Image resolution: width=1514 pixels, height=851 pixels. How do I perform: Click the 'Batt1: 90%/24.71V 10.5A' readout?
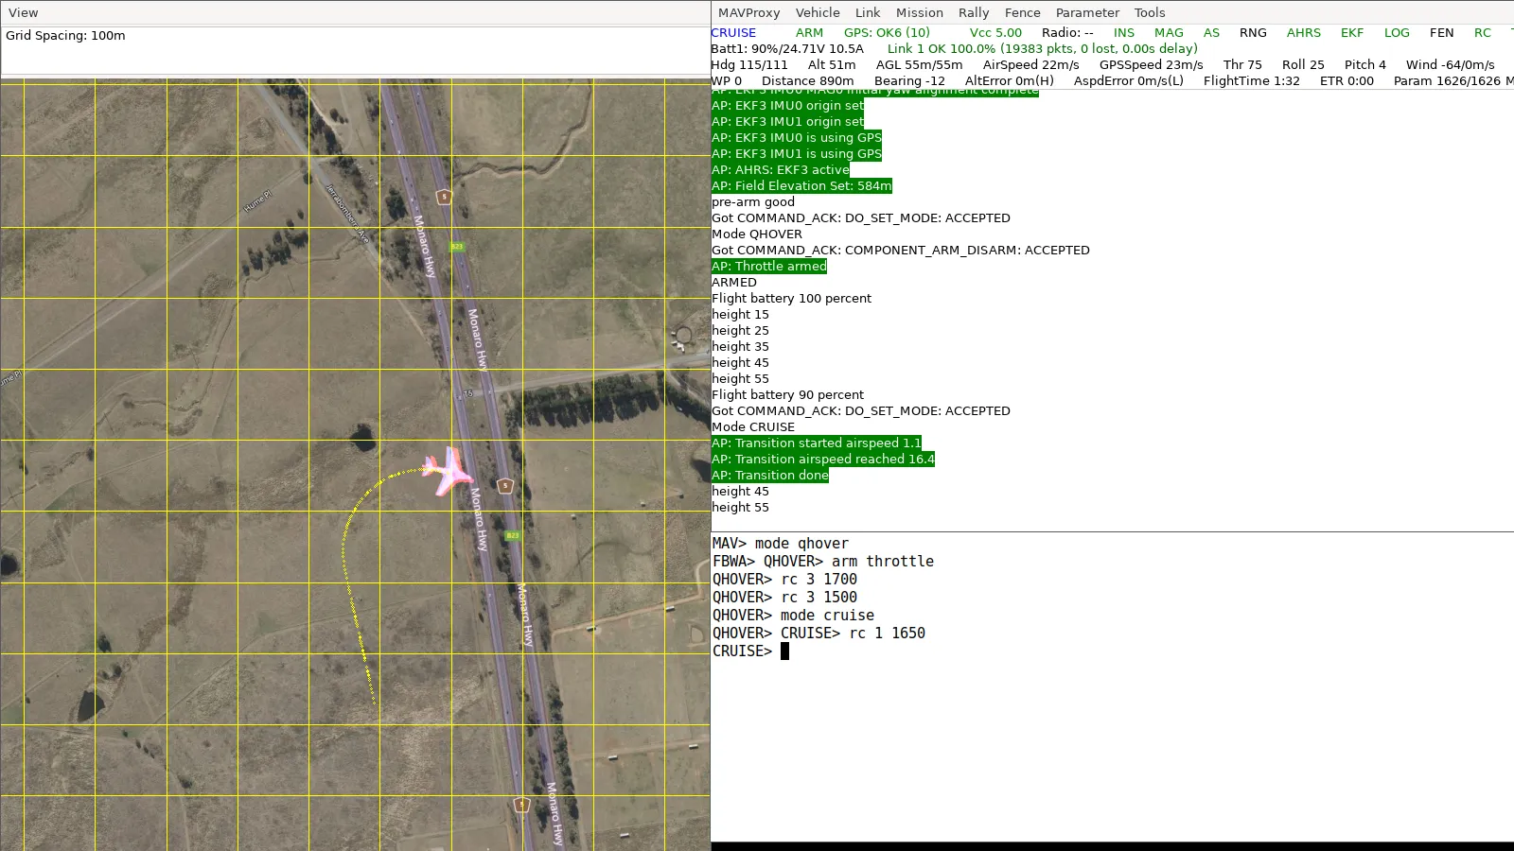(787, 48)
